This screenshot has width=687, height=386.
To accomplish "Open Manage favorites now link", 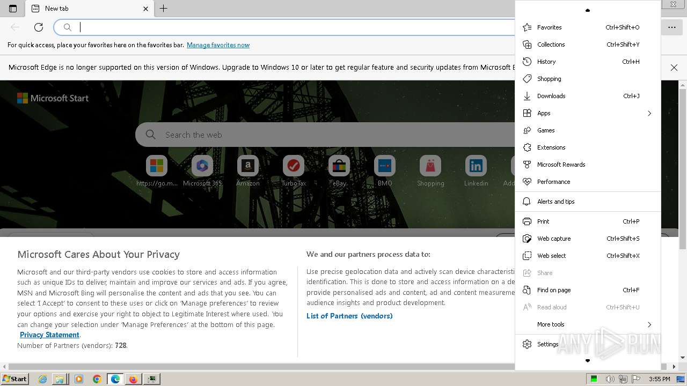I will [218, 45].
